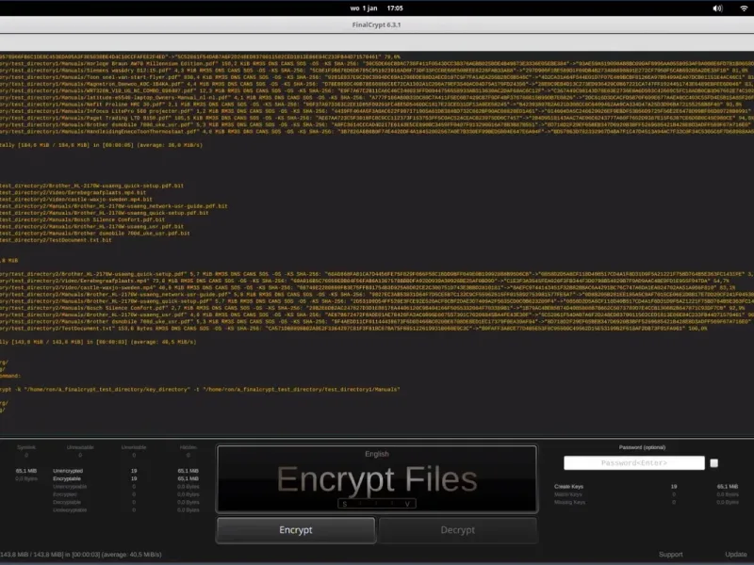Image resolution: width=754 pixels, height=565 pixels.
Task: Change the English language label
Action: 376,454
